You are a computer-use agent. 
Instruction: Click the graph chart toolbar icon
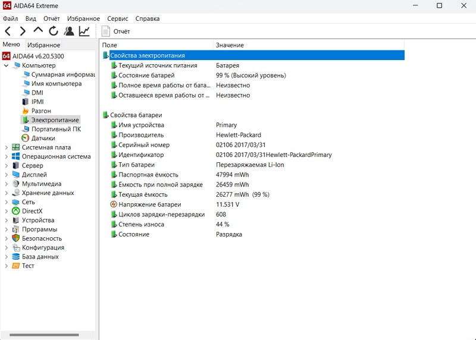(84, 31)
